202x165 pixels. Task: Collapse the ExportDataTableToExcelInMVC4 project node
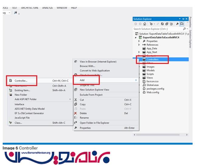click(136, 37)
